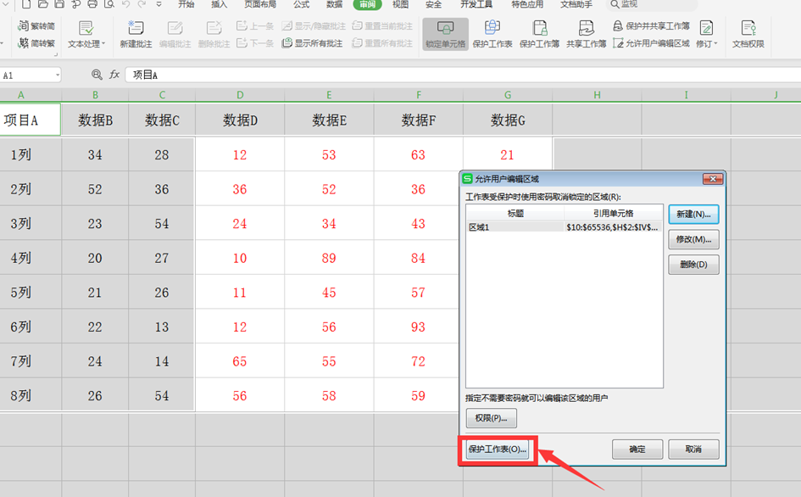The height and width of the screenshot is (497, 801).
Task: Select cell 项目A
Action: click(x=31, y=120)
